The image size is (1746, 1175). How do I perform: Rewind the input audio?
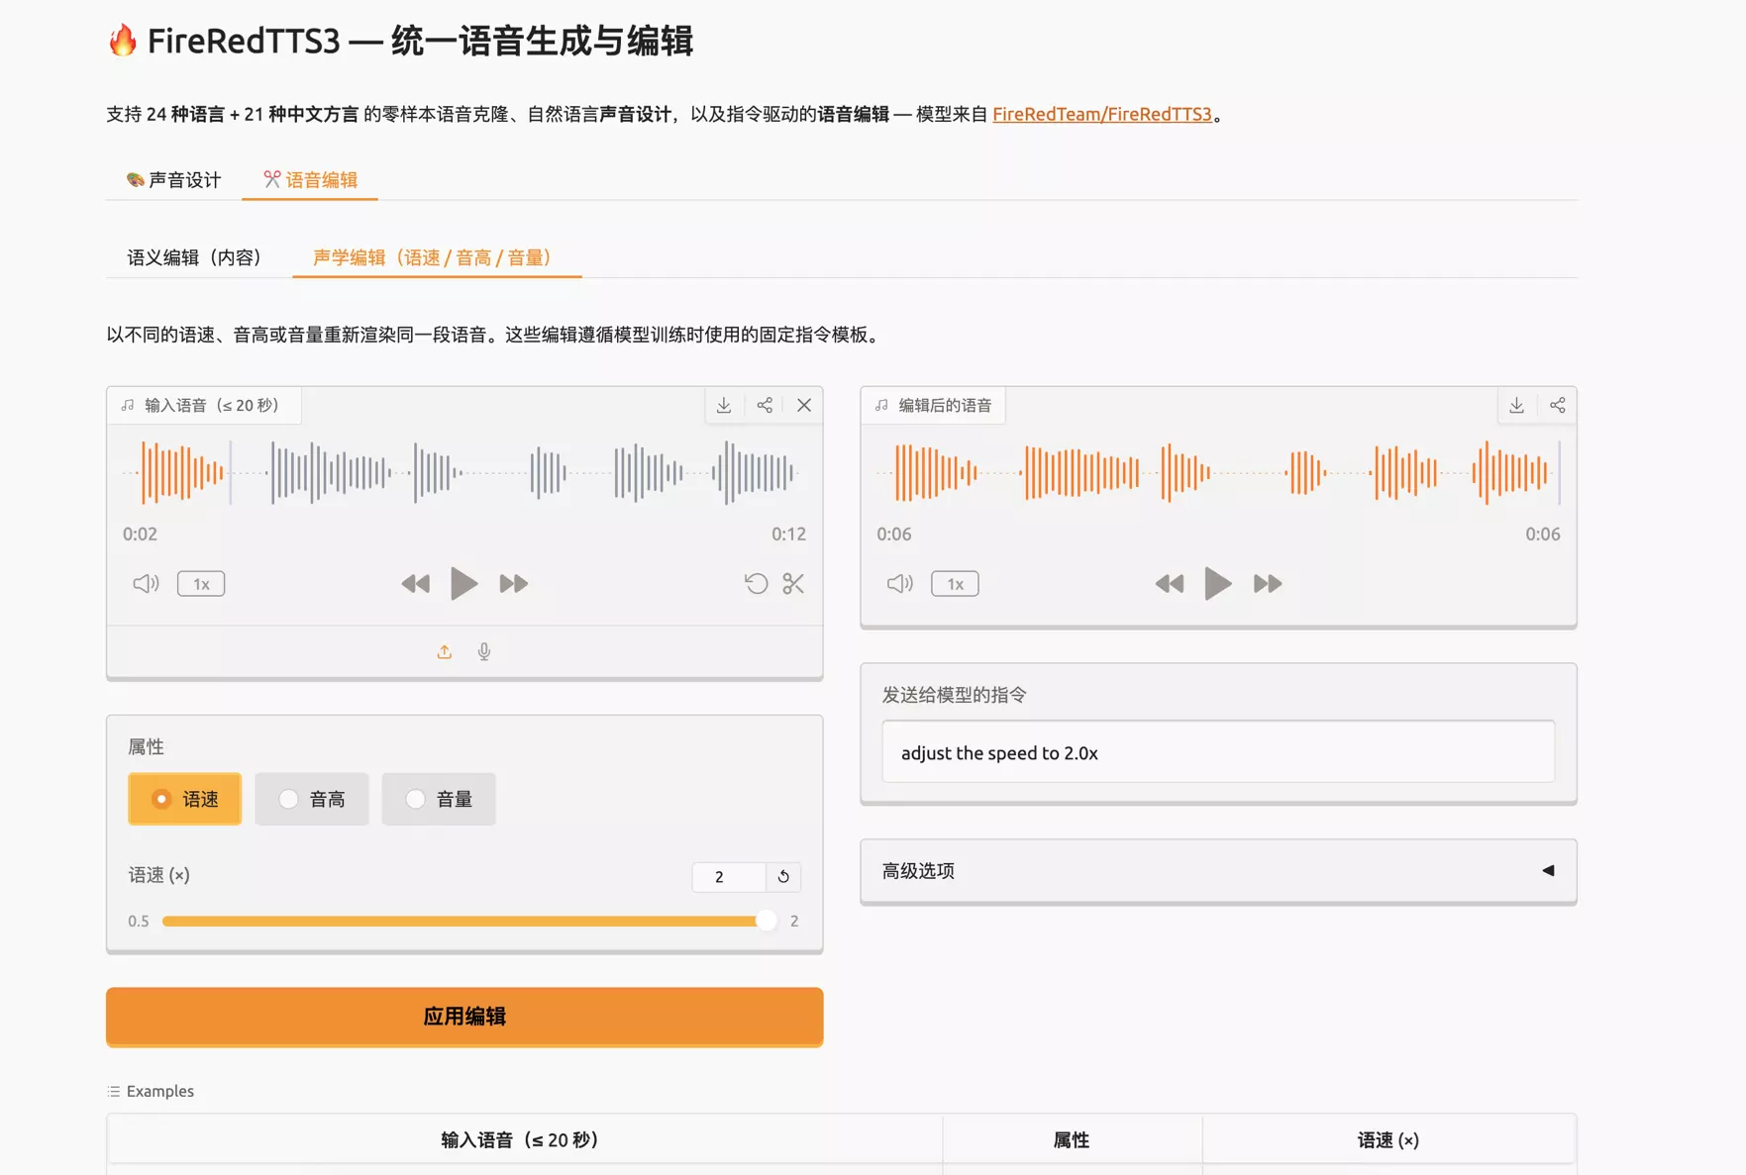[x=415, y=584]
